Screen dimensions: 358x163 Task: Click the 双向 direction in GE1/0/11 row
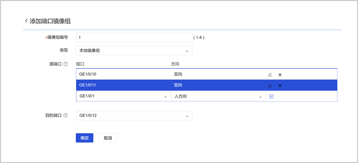pyautogui.click(x=178, y=85)
